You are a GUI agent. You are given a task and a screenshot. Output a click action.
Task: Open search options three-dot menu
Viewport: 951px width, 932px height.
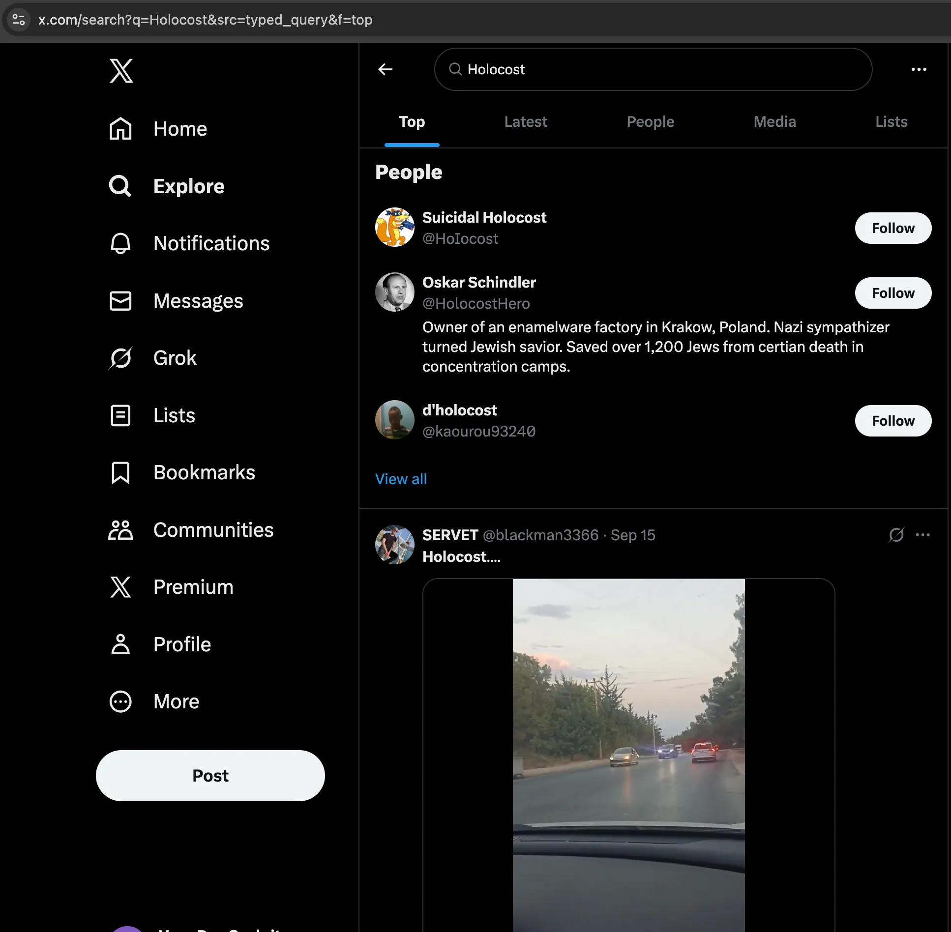point(919,69)
